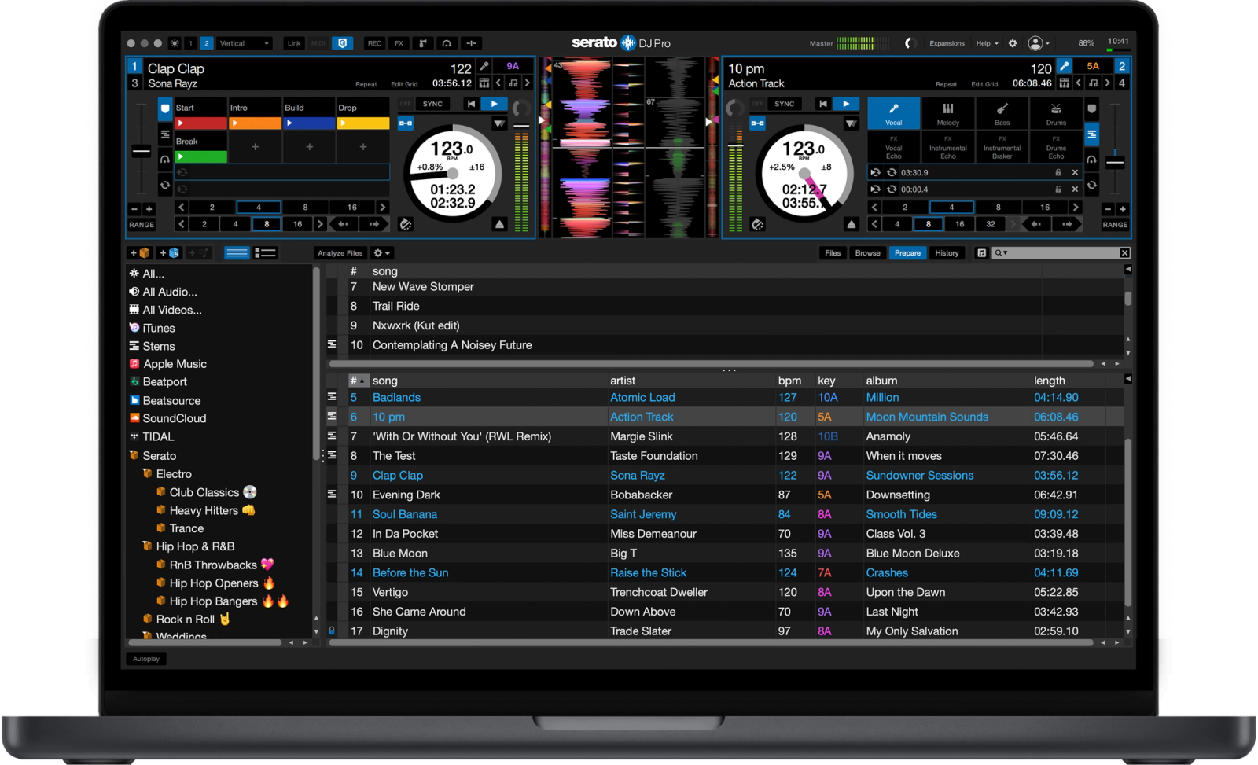Viewport: 1258px width, 765px height.
Task: Select the Melody stem pad on deck 2
Action: click(947, 114)
